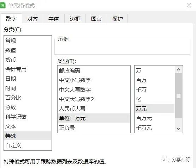Pick 日期 in the category list

tap(28, 79)
